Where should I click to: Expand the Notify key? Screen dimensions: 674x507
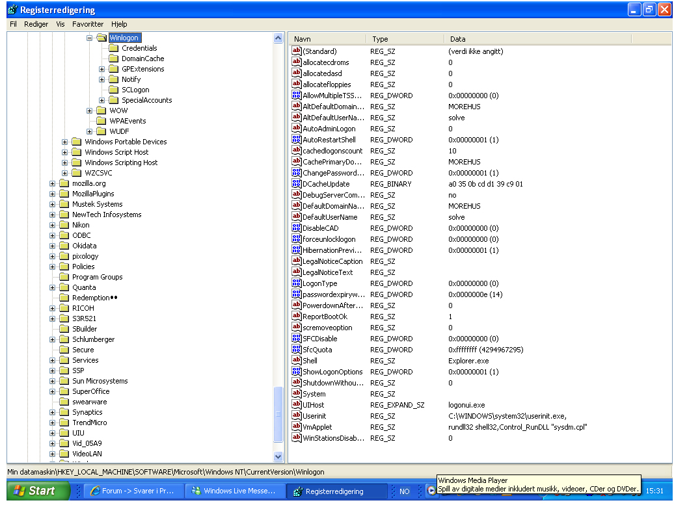102,79
